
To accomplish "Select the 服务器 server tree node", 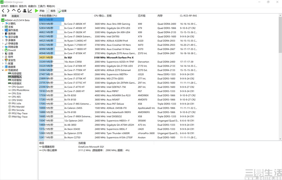I will 11,33.
